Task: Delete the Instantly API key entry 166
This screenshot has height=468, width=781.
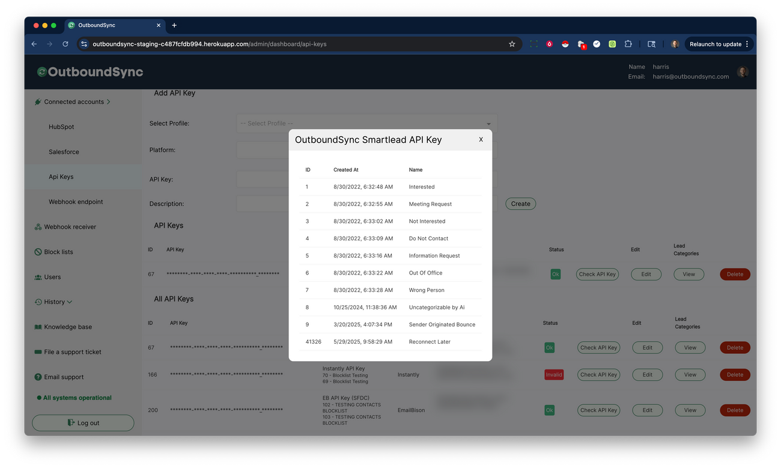Action: click(734, 374)
